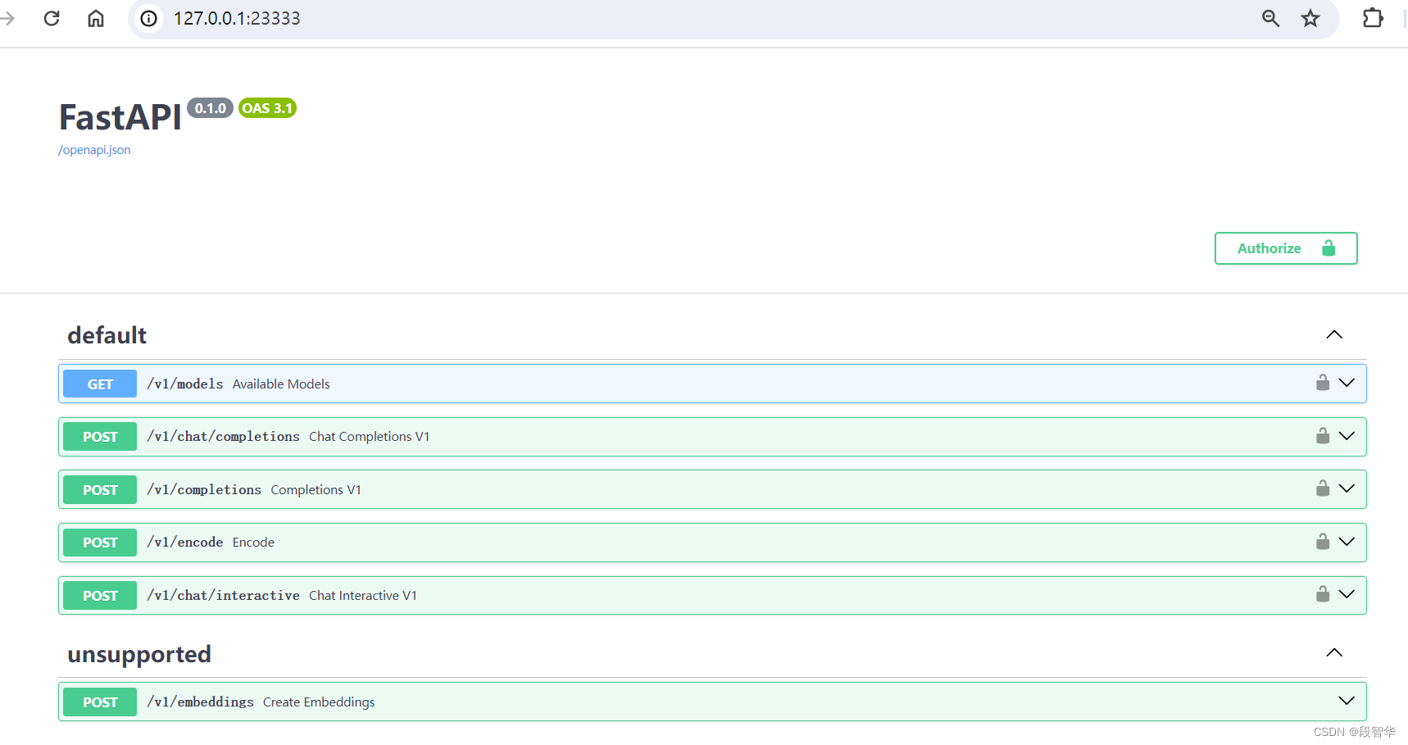The image size is (1408, 745).
Task: Click the 0.1.0 version badge
Action: 210,108
